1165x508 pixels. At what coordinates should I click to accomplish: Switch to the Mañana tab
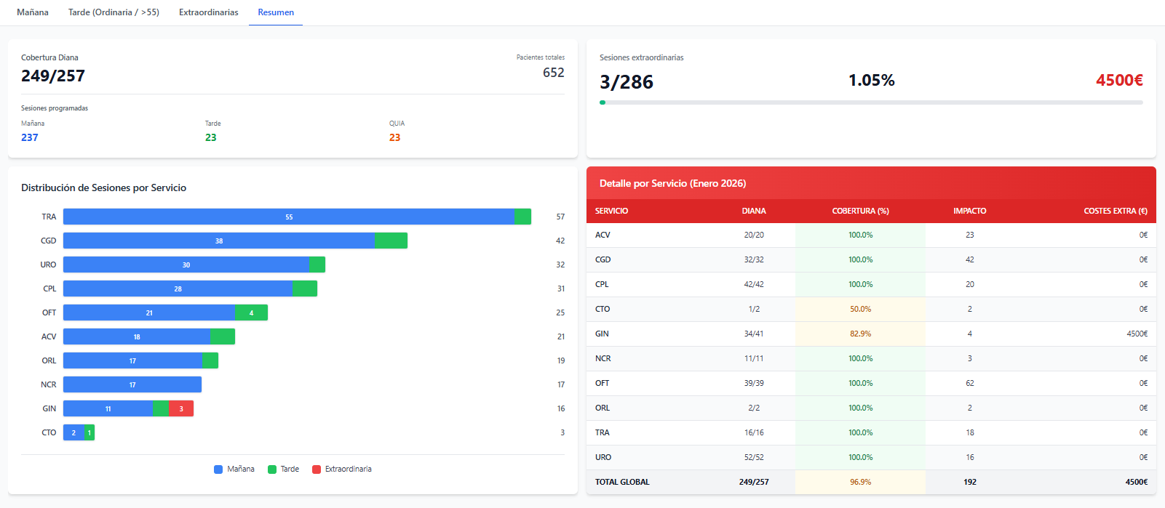(x=33, y=12)
